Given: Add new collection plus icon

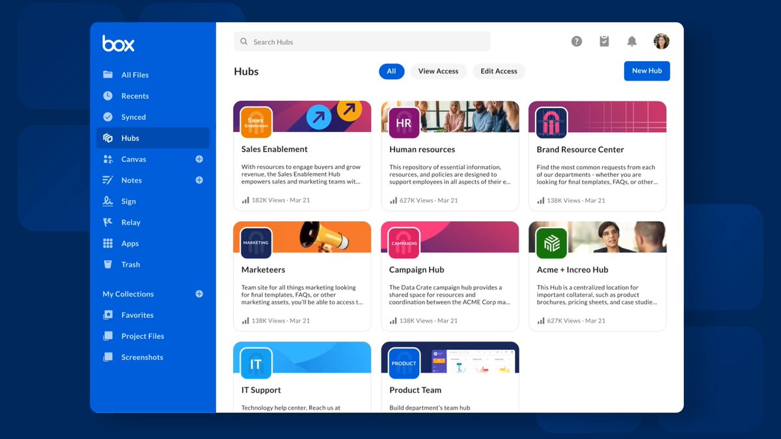Looking at the screenshot, I should click(x=199, y=294).
